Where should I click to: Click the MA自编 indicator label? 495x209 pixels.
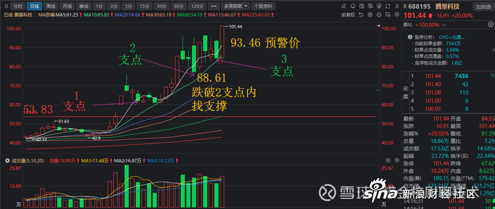(46, 15)
